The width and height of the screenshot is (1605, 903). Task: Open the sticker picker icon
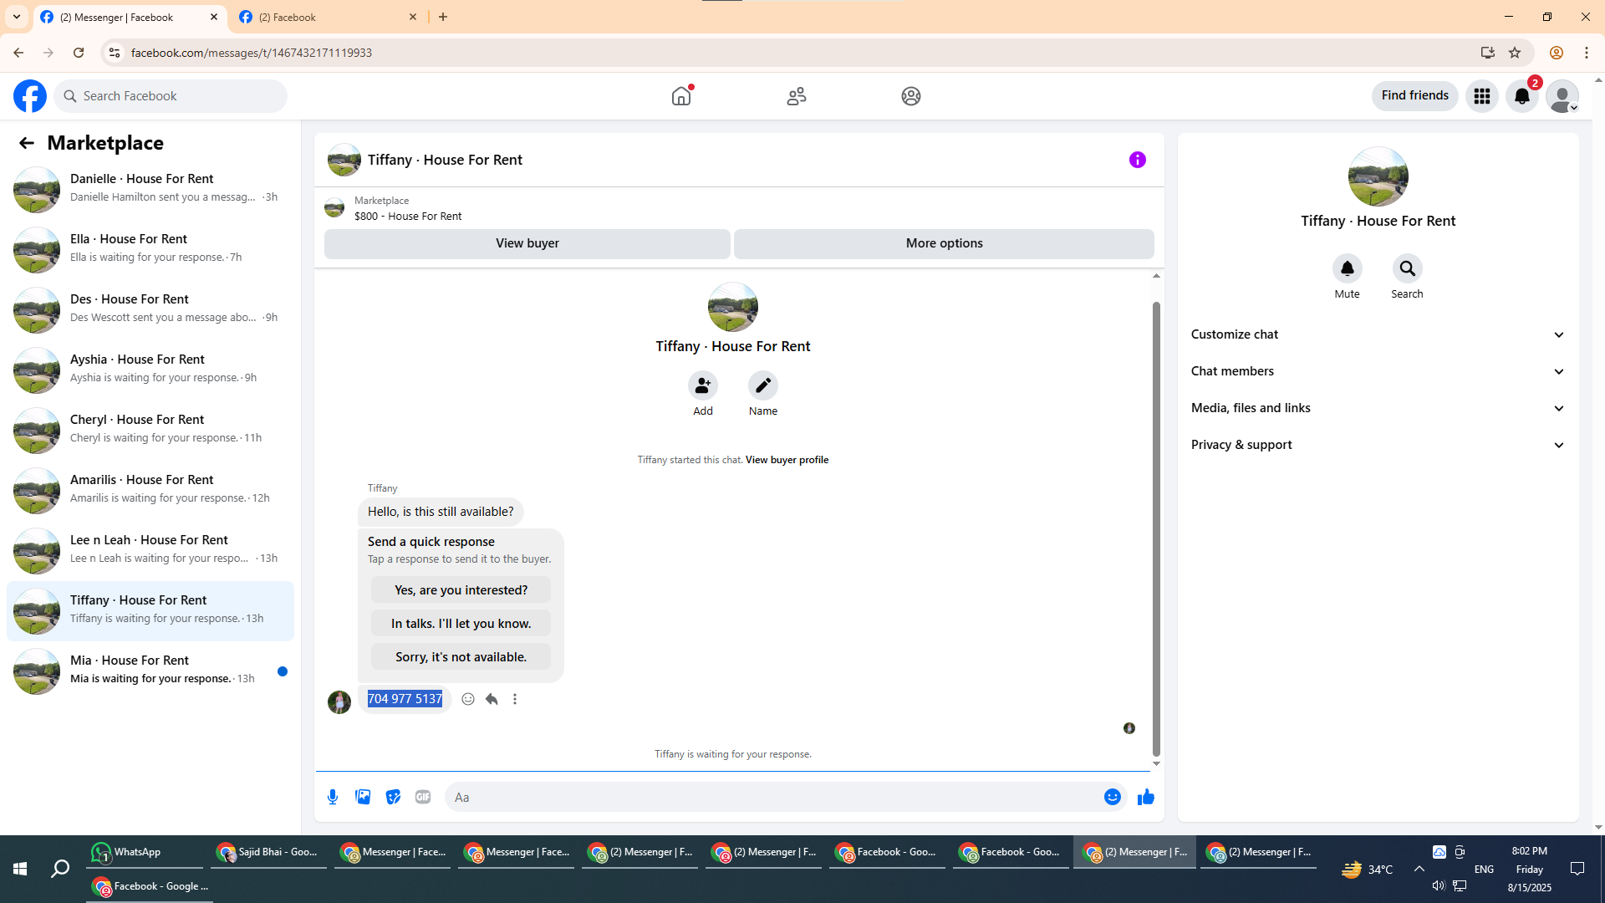point(393,797)
